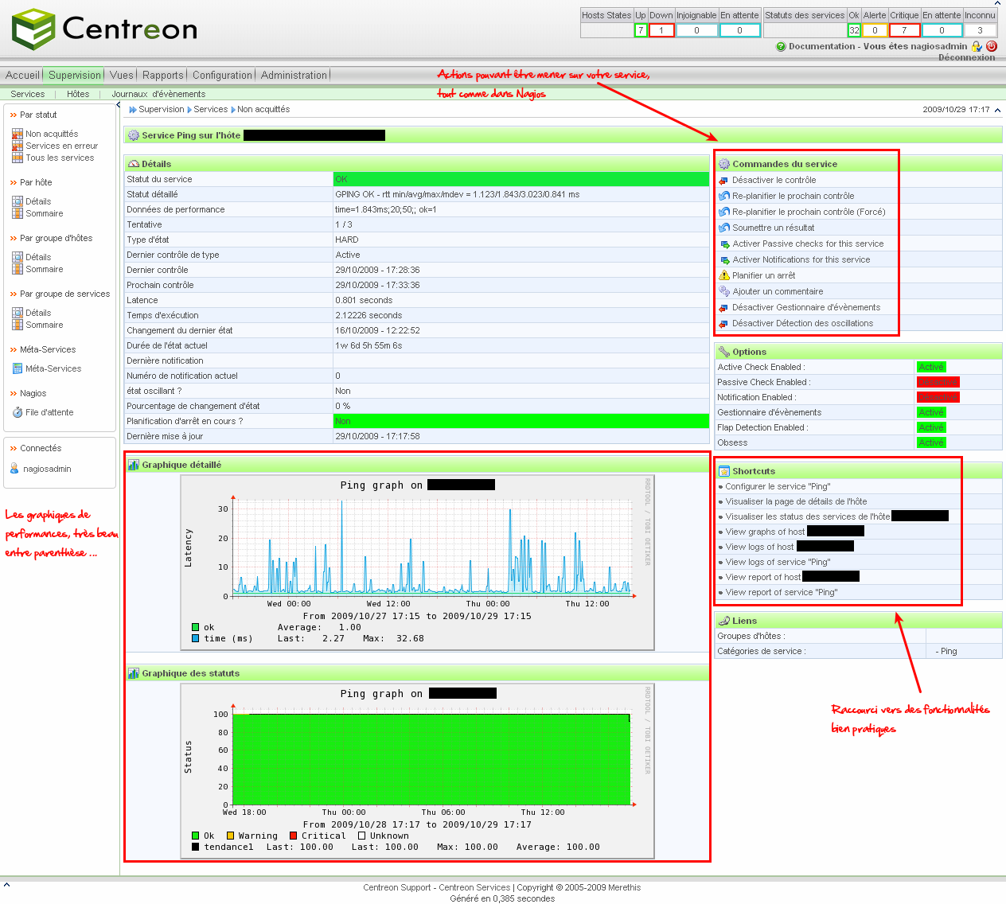Screen dimensions: 1006x904
Task: Click the Non acquittés sidebar icon
Action: 18,134
